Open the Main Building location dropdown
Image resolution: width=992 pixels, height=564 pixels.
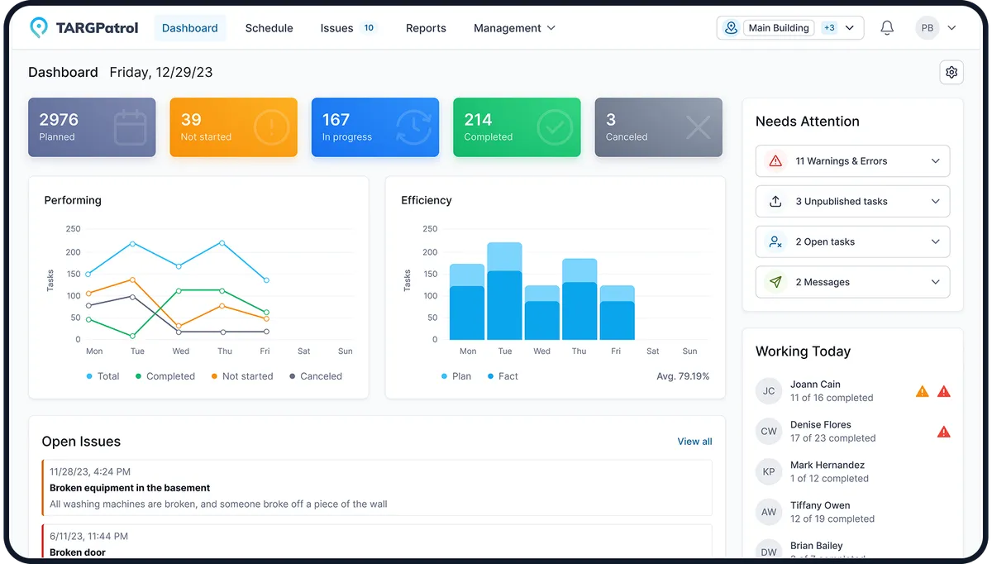[x=848, y=27]
